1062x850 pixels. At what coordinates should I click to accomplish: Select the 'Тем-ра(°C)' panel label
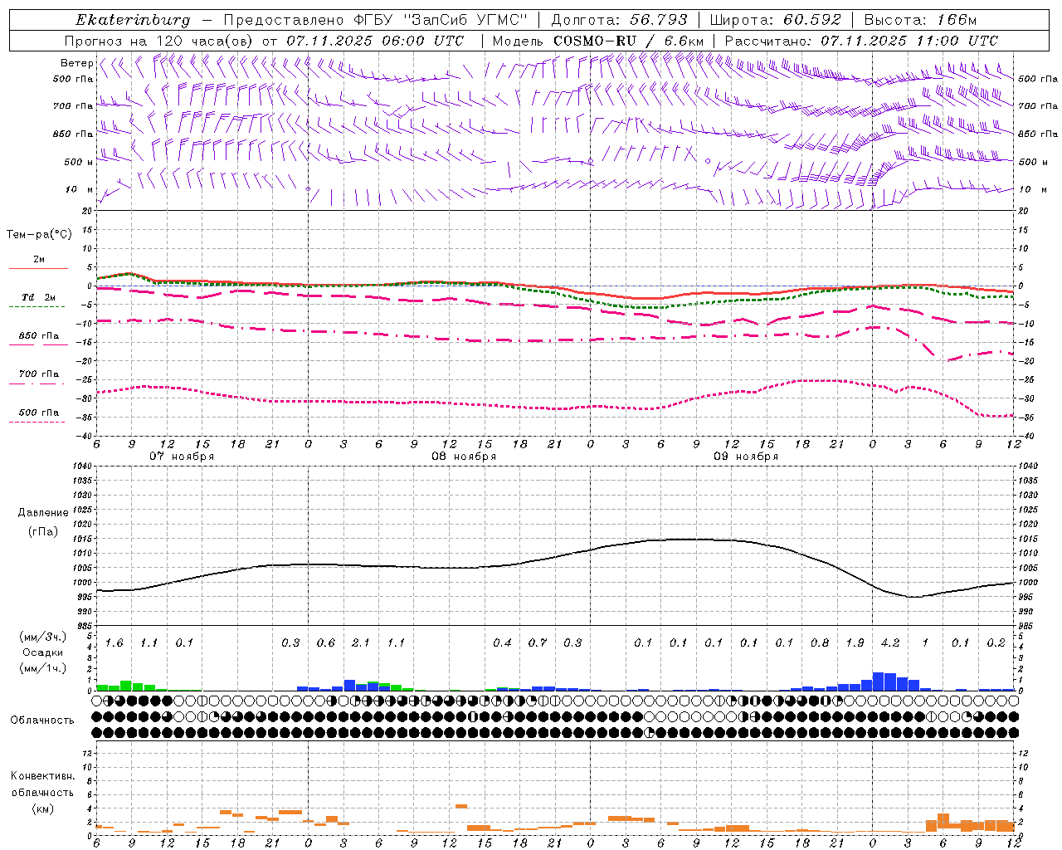39,235
